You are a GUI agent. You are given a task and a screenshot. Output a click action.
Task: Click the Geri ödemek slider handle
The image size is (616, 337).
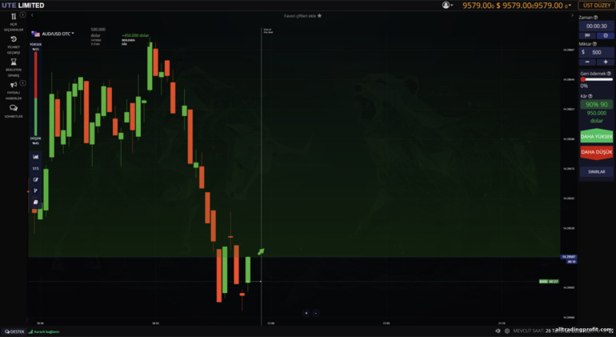(x=583, y=79)
